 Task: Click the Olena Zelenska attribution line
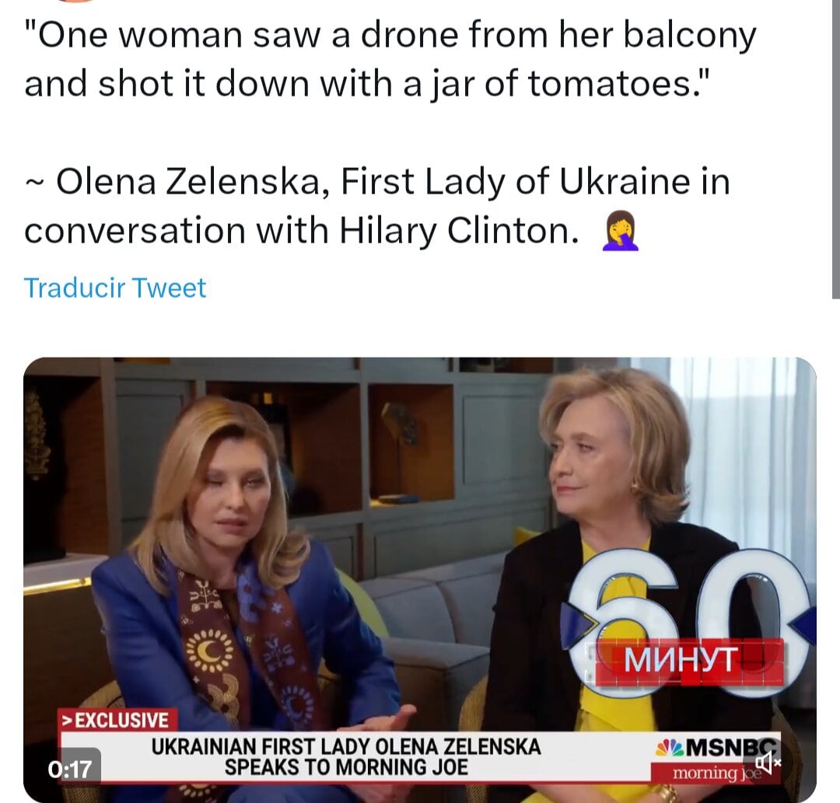tap(377, 206)
